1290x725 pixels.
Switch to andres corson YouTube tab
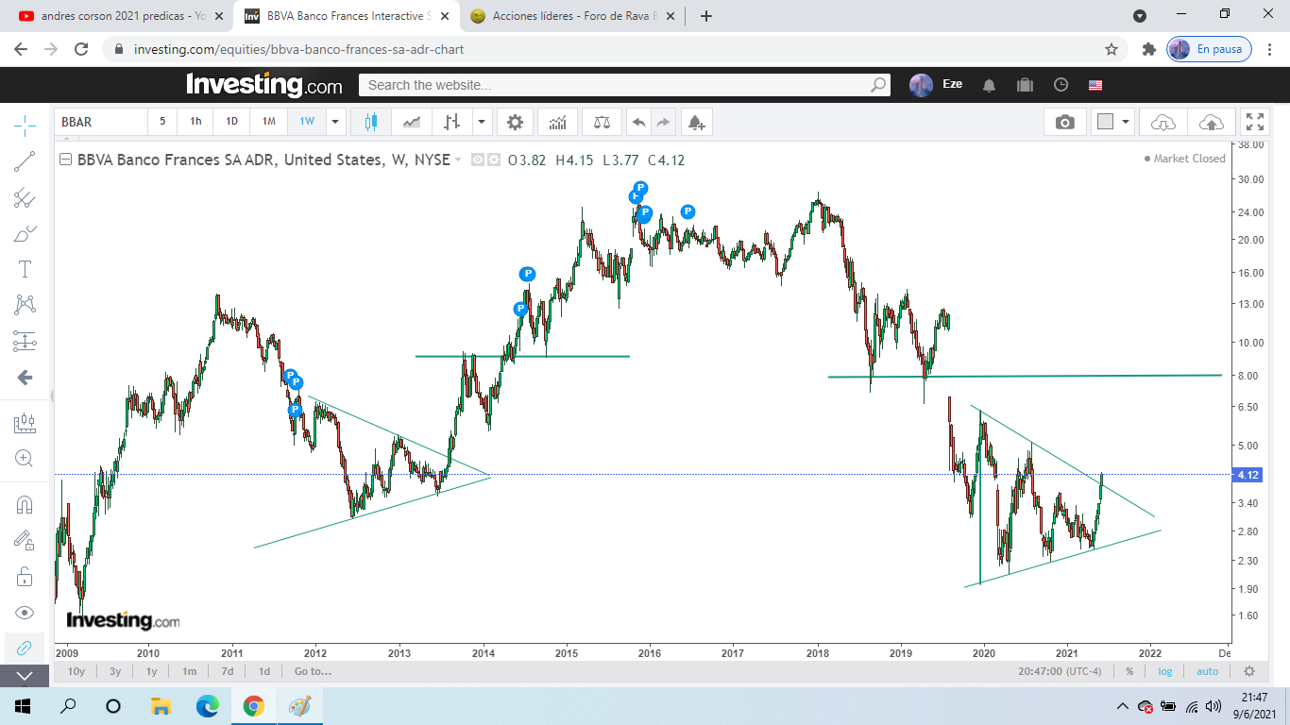click(120, 16)
